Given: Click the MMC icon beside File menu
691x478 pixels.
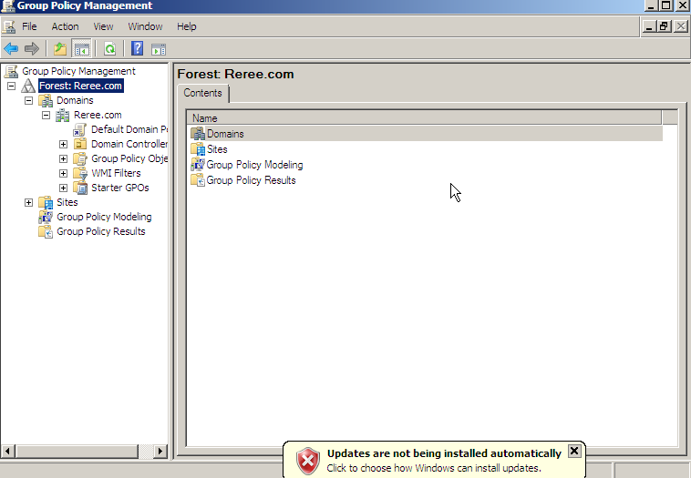Looking at the screenshot, I should [8, 26].
